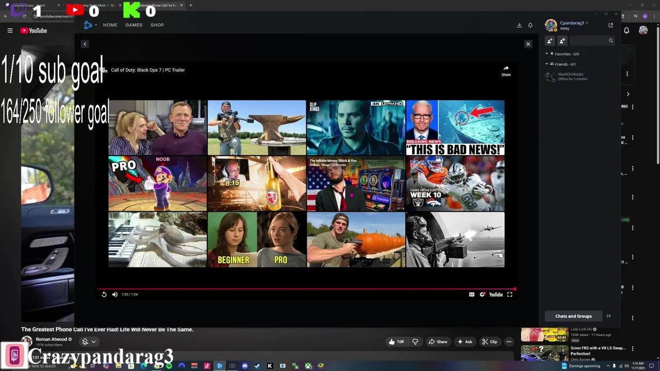The image size is (660, 371).
Task: Open the Clip Kings 4K video thumbnail
Action: [356, 128]
